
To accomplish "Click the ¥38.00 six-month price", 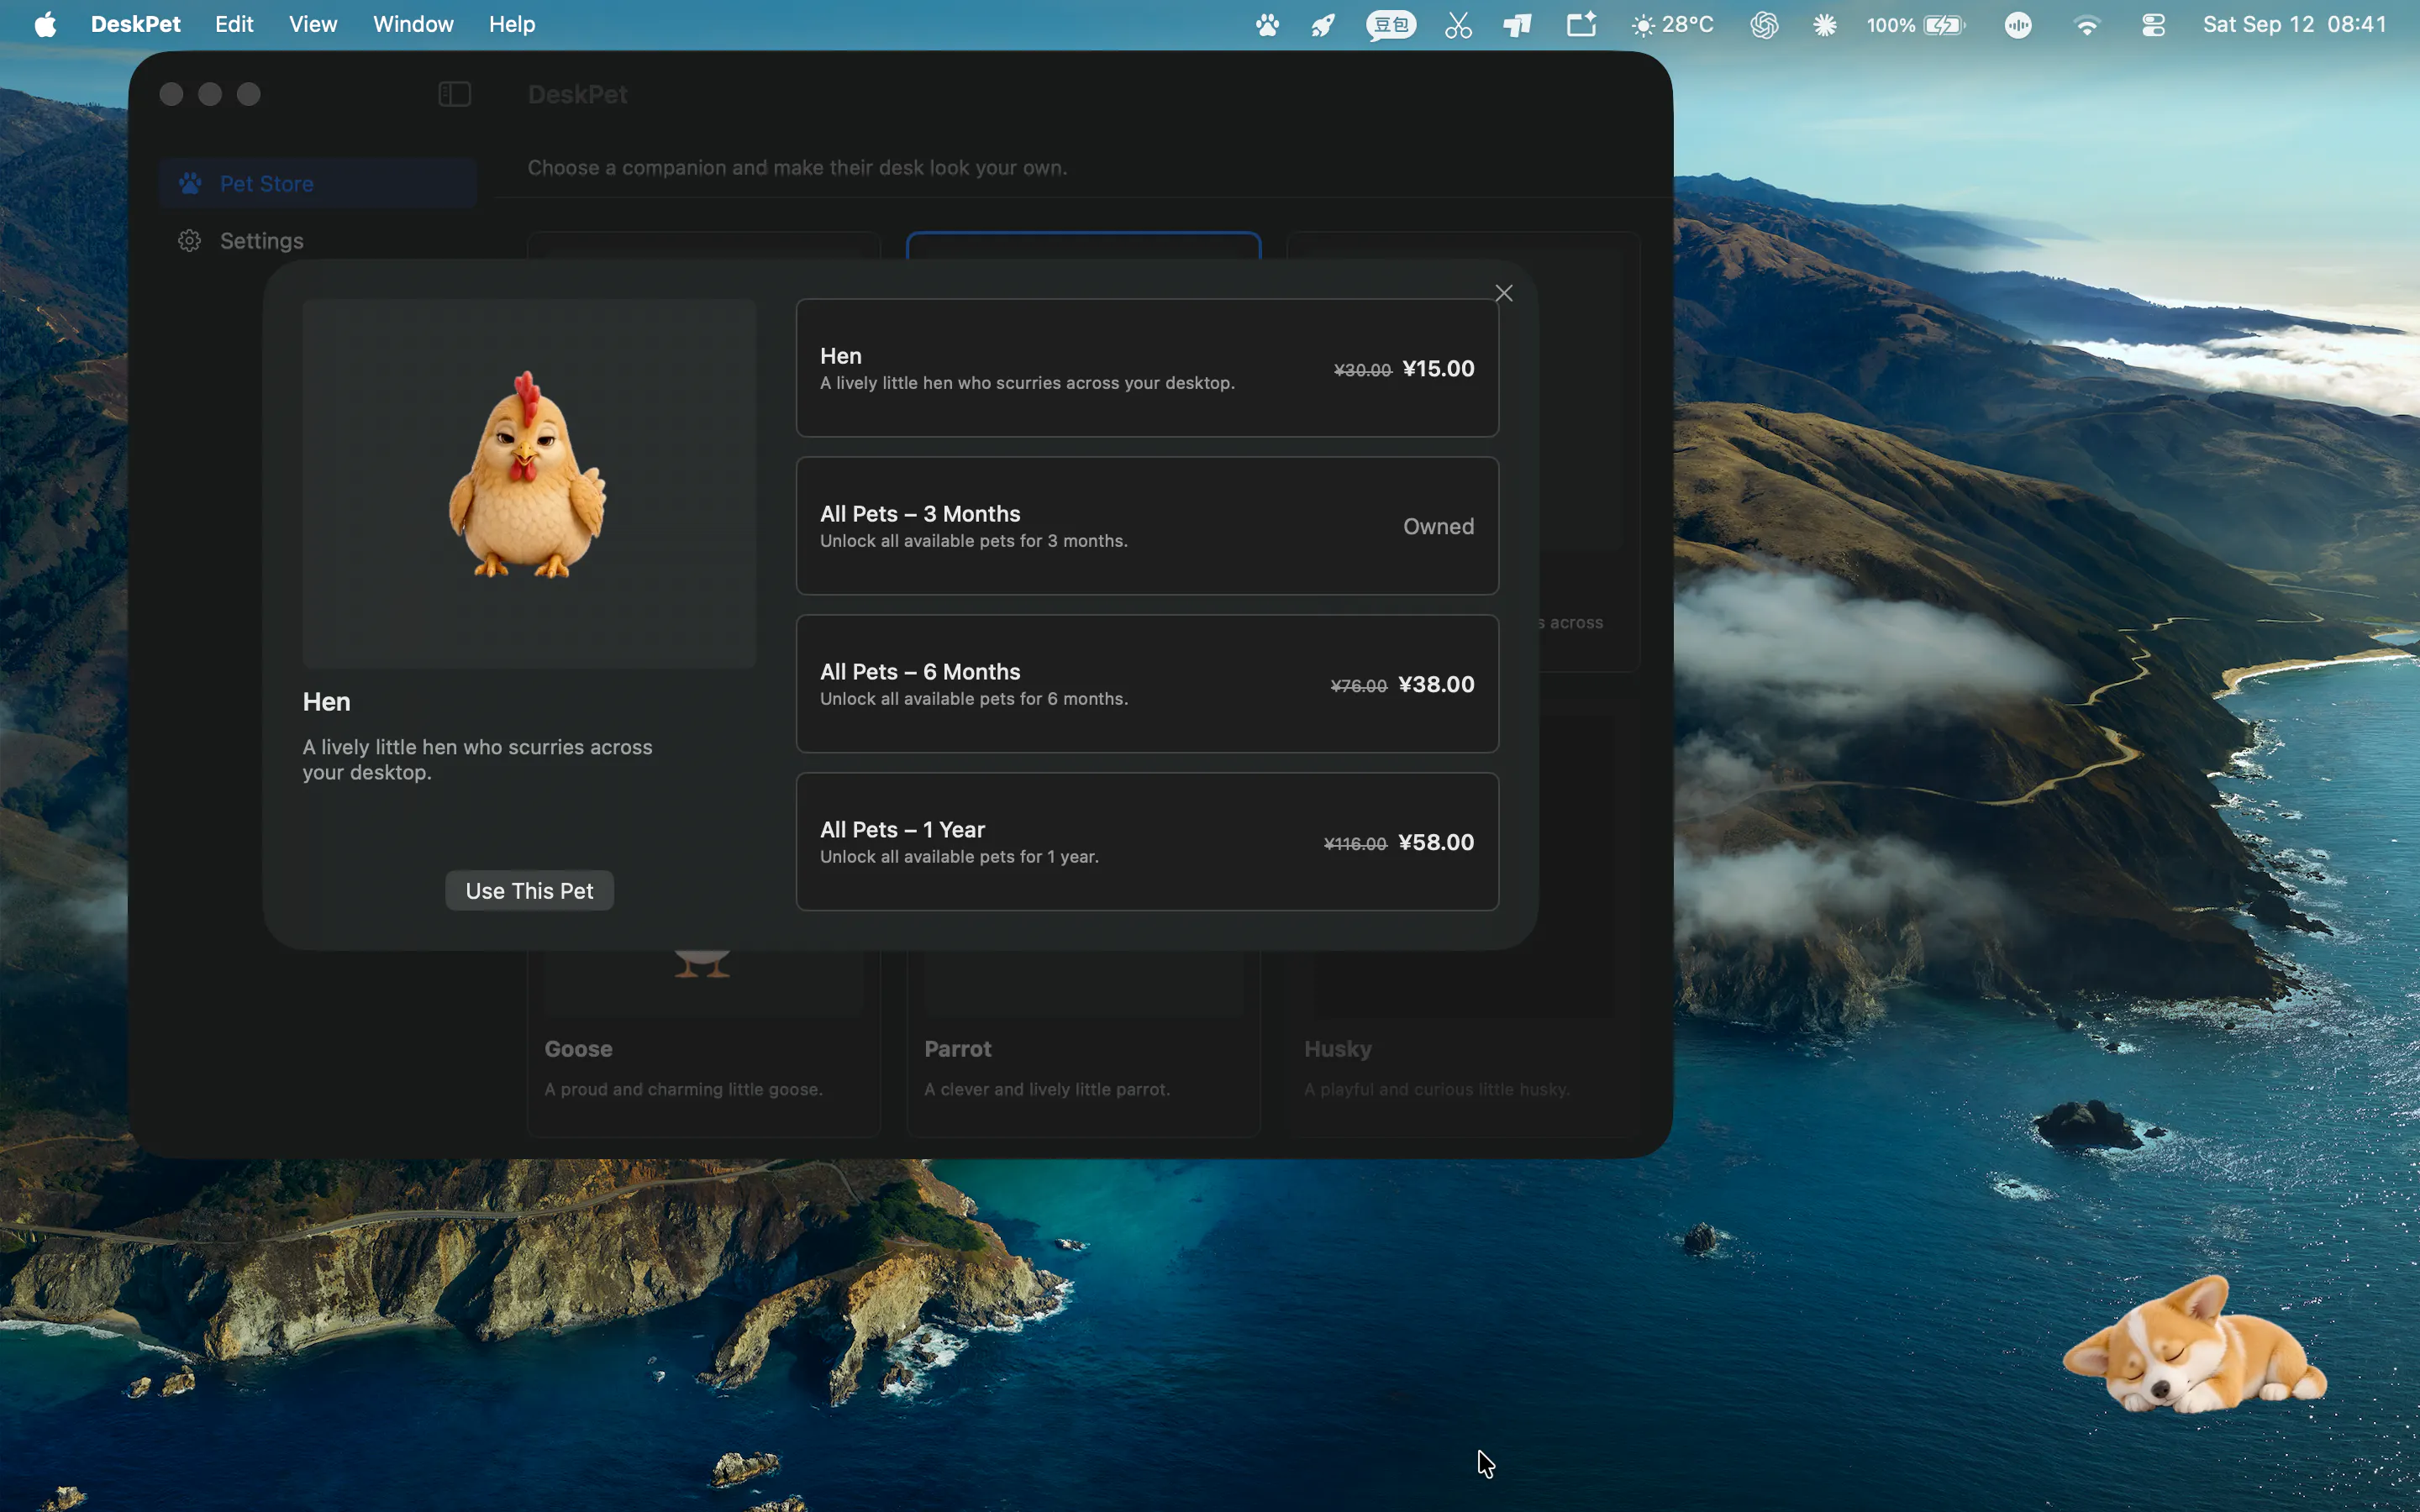I will tap(1436, 684).
